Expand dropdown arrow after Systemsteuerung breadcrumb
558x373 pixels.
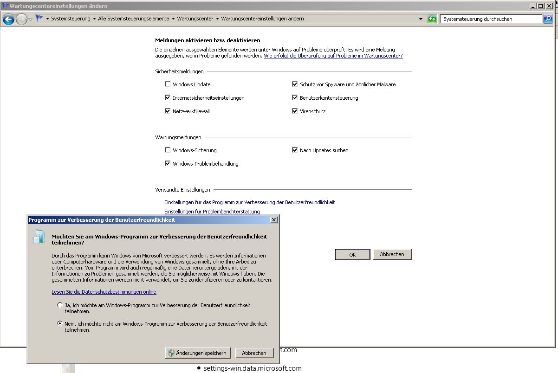(94, 19)
